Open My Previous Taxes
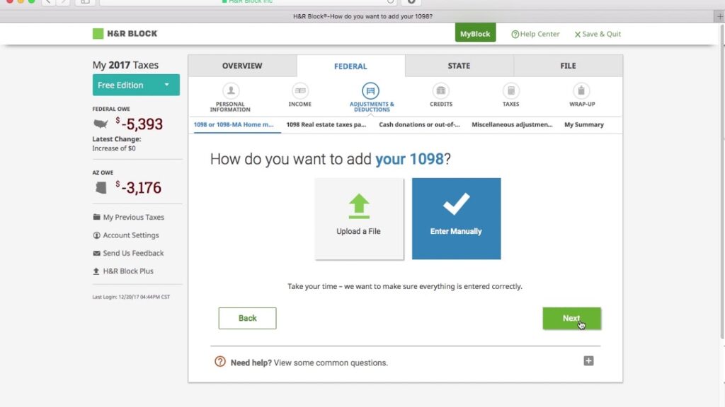The width and height of the screenshot is (725, 407). 129,217
